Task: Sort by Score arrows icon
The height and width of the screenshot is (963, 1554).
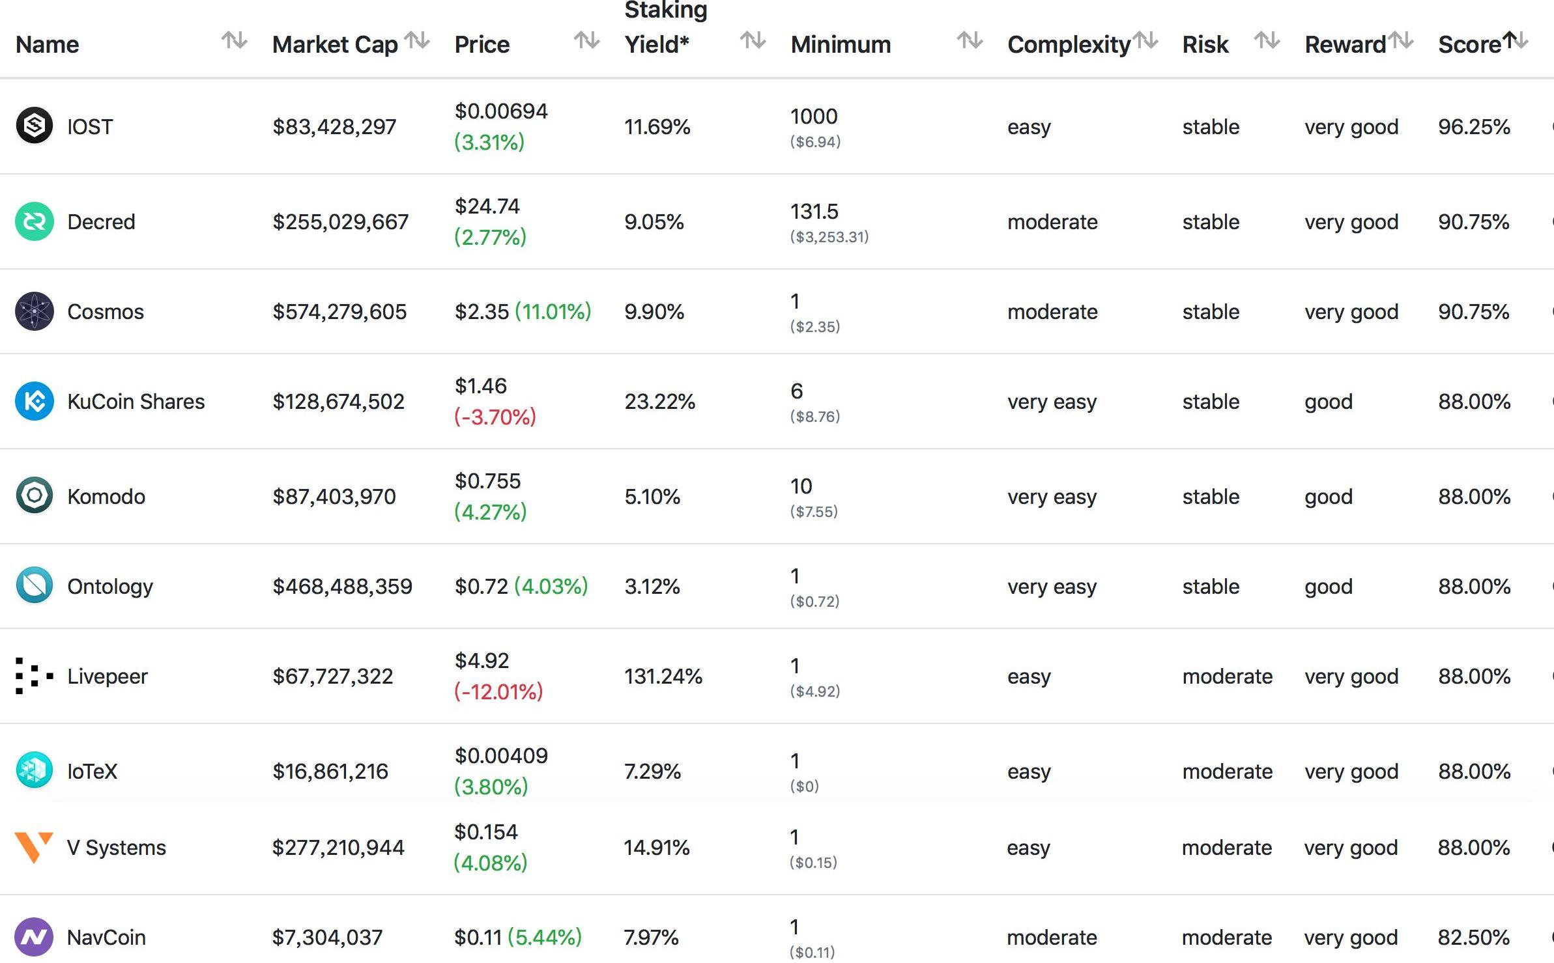Action: pyautogui.click(x=1515, y=40)
